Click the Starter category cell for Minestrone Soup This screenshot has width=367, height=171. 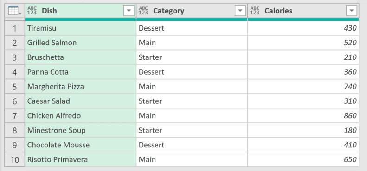pyautogui.click(x=192, y=130)
